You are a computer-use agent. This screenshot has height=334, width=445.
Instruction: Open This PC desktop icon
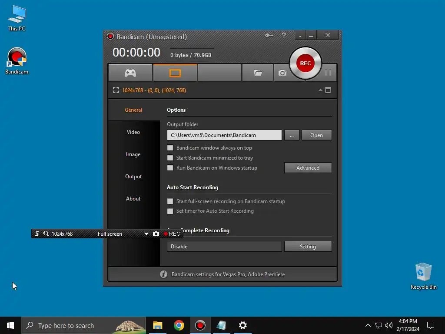(17, 18)
